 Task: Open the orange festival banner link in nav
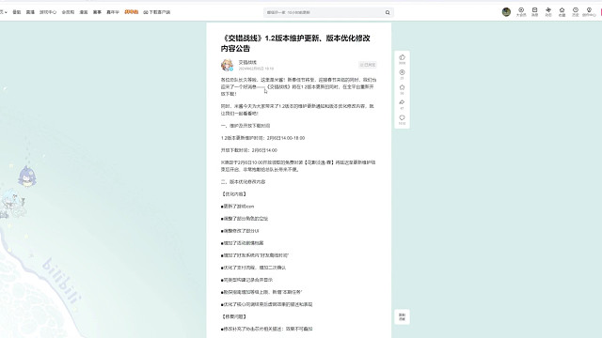(132, 12)
